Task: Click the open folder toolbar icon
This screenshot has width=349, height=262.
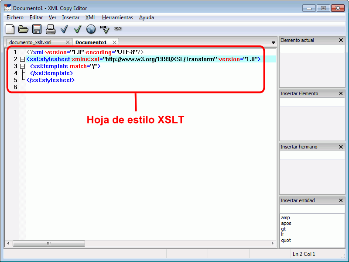Action: click(24, 29)
